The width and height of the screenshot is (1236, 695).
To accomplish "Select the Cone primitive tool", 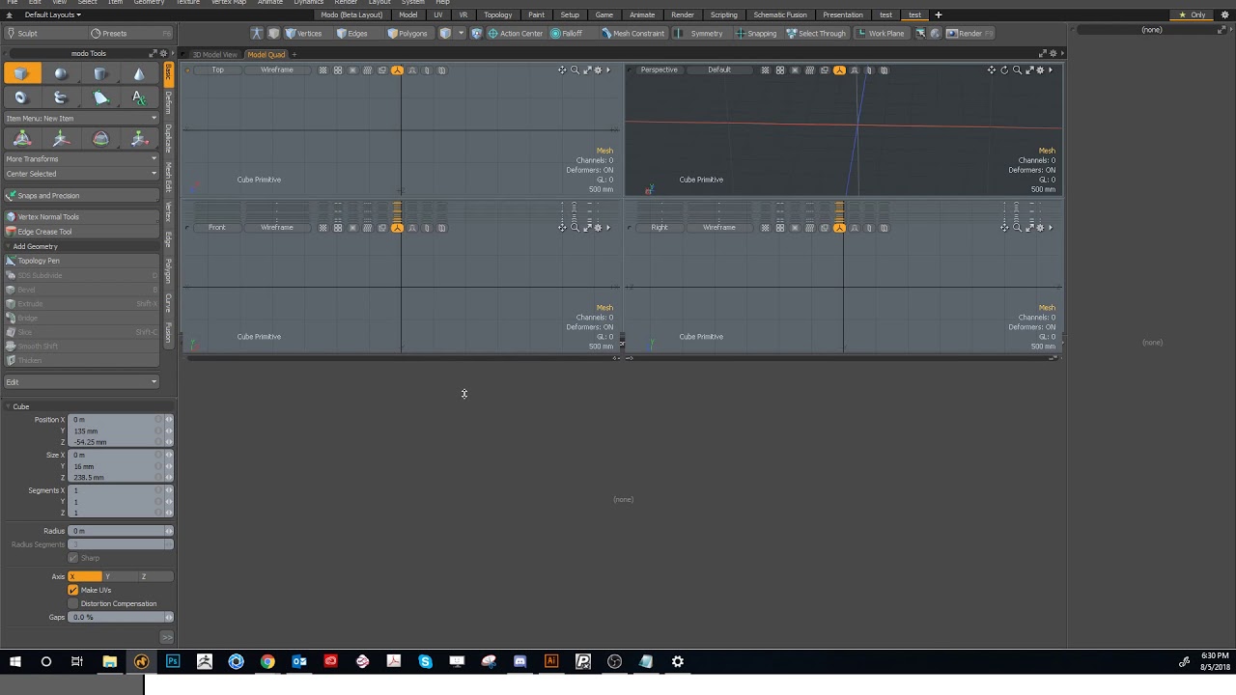I will (x=139, y=73).
